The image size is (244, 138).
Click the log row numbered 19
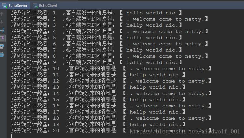pos(98,124)
